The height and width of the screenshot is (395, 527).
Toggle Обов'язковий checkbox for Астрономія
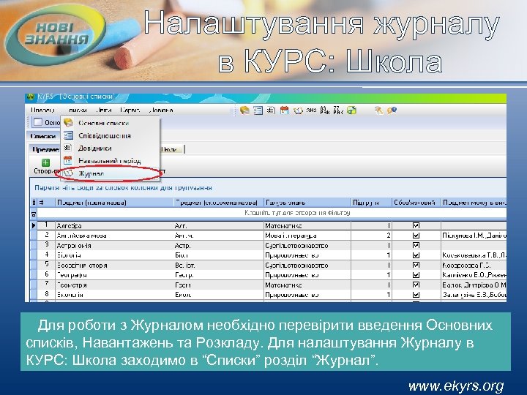[416, 245]
